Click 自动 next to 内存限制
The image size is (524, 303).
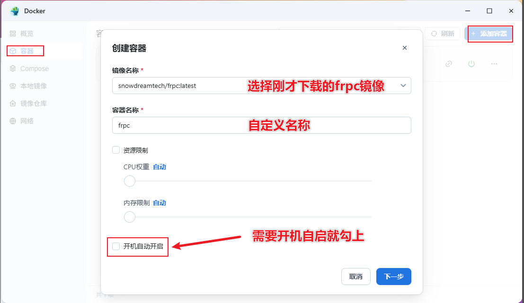[160, 203]
